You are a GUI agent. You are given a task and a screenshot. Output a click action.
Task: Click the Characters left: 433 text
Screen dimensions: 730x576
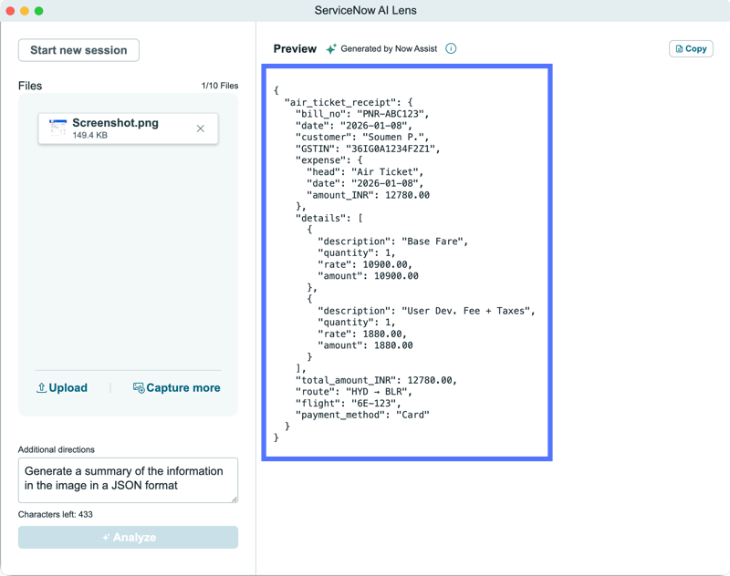[x=56, y=514]
